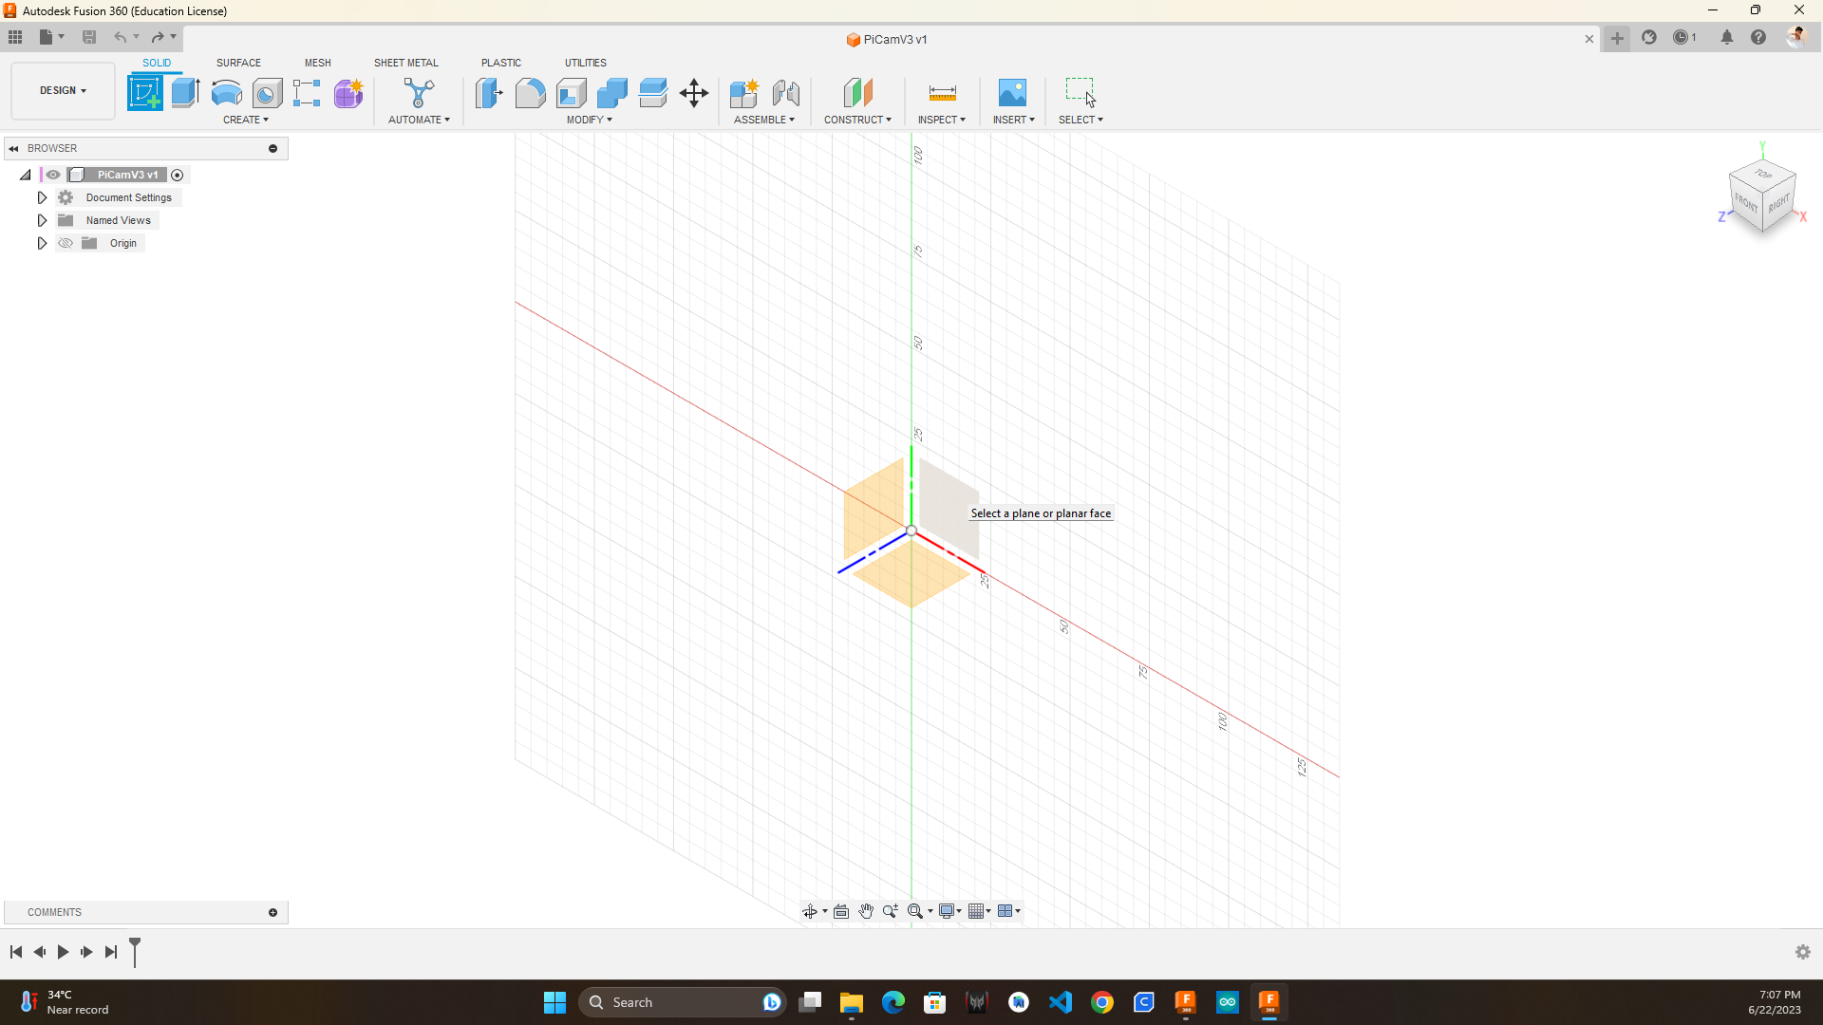Image resolution: width=1823 pixels, height=1025 pixels.
Task: Switch to the SHEET METAL tab
Action: [405, 63]
